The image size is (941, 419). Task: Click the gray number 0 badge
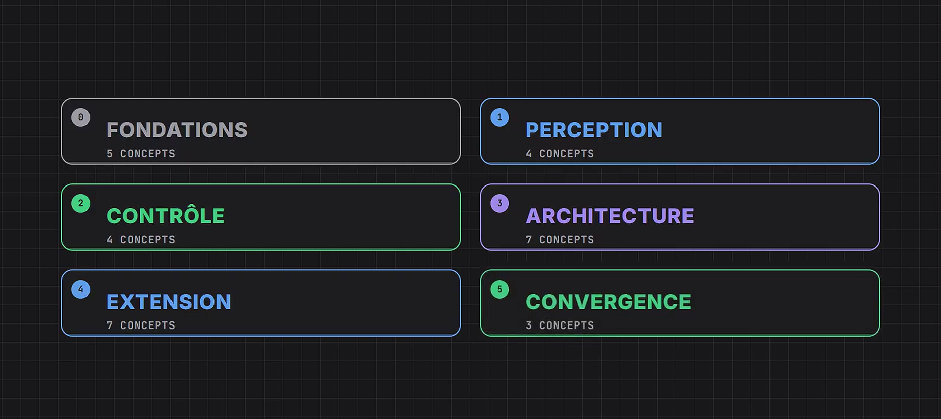81,117
